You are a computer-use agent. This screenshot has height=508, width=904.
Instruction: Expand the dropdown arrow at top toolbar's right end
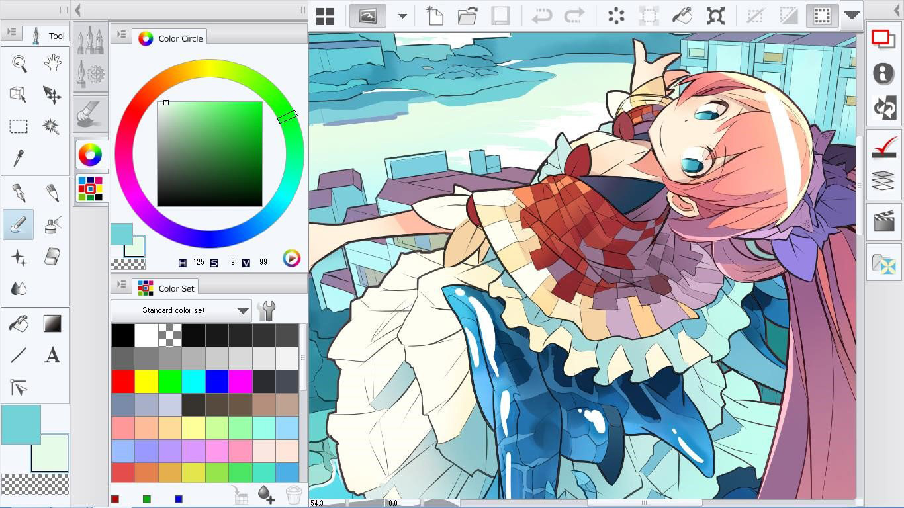[853, 15]
